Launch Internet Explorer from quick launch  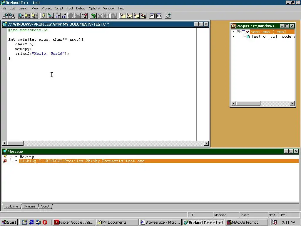point(31,222)
